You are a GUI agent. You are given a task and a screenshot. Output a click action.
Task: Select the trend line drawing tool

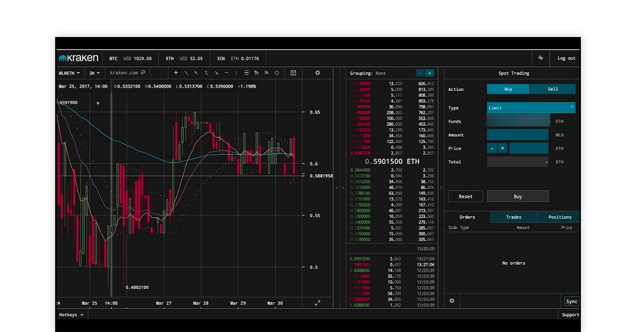(x=186, y=73)
